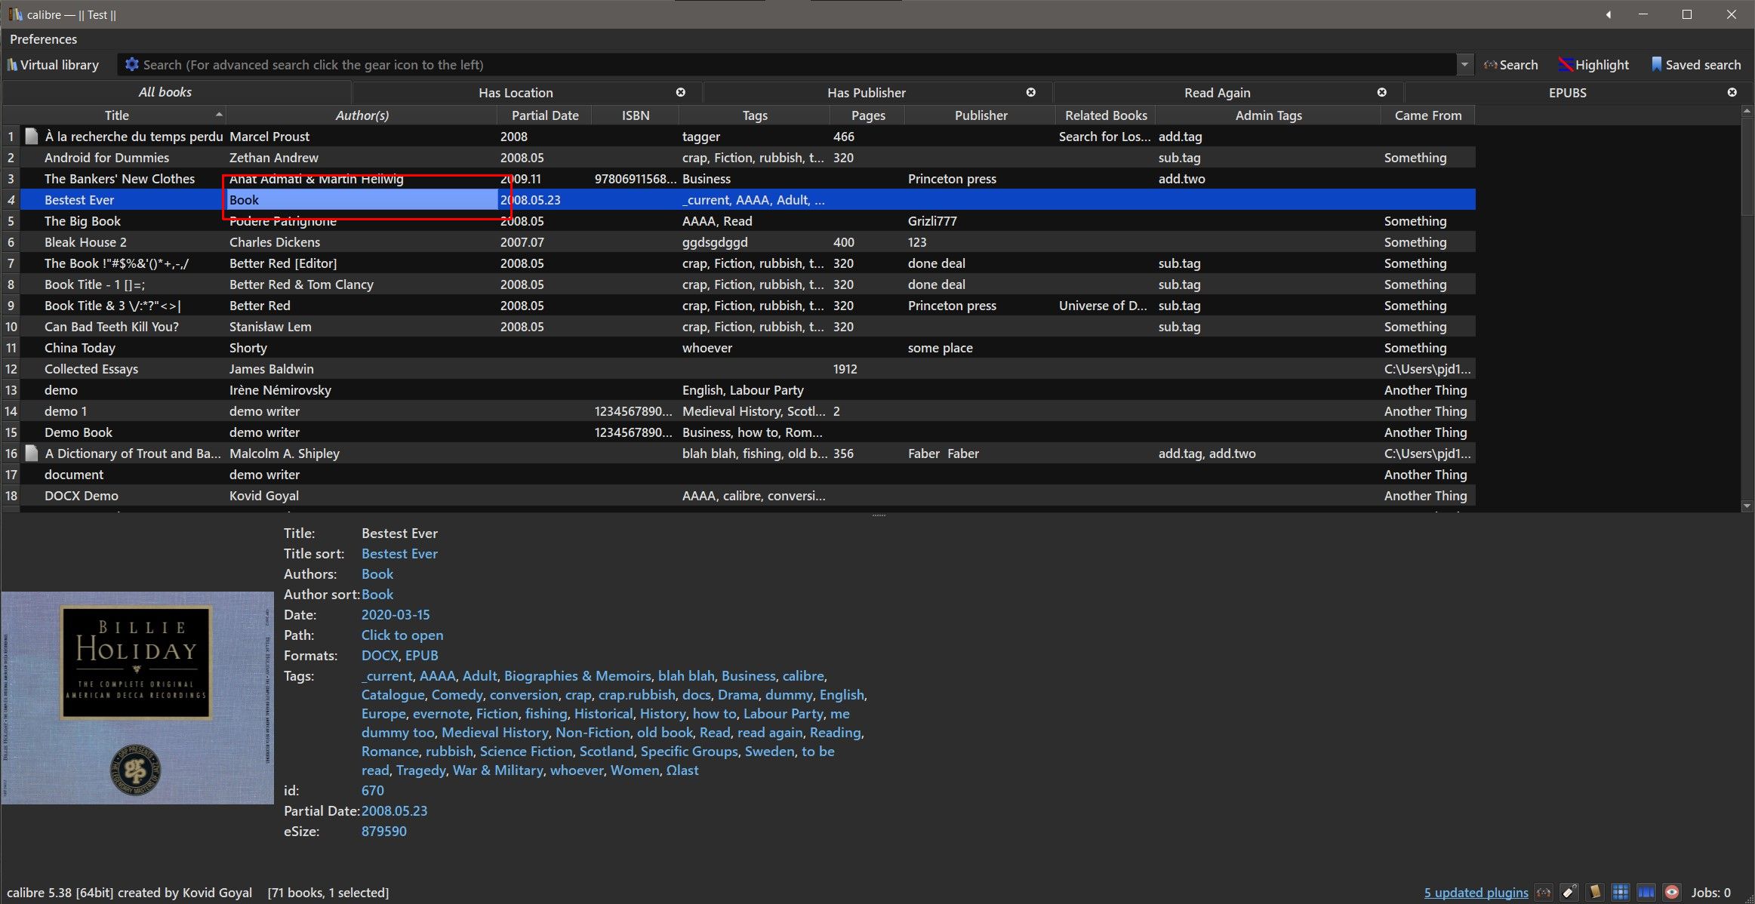Click the 5 updated plugins link

1476,893
